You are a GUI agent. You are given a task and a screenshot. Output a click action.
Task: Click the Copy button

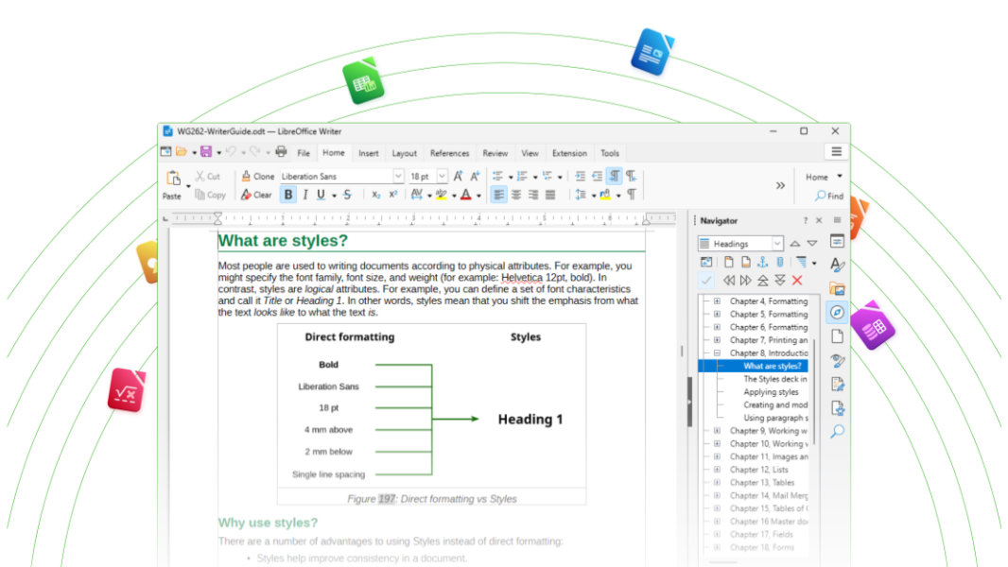click(x=210, y=195)
